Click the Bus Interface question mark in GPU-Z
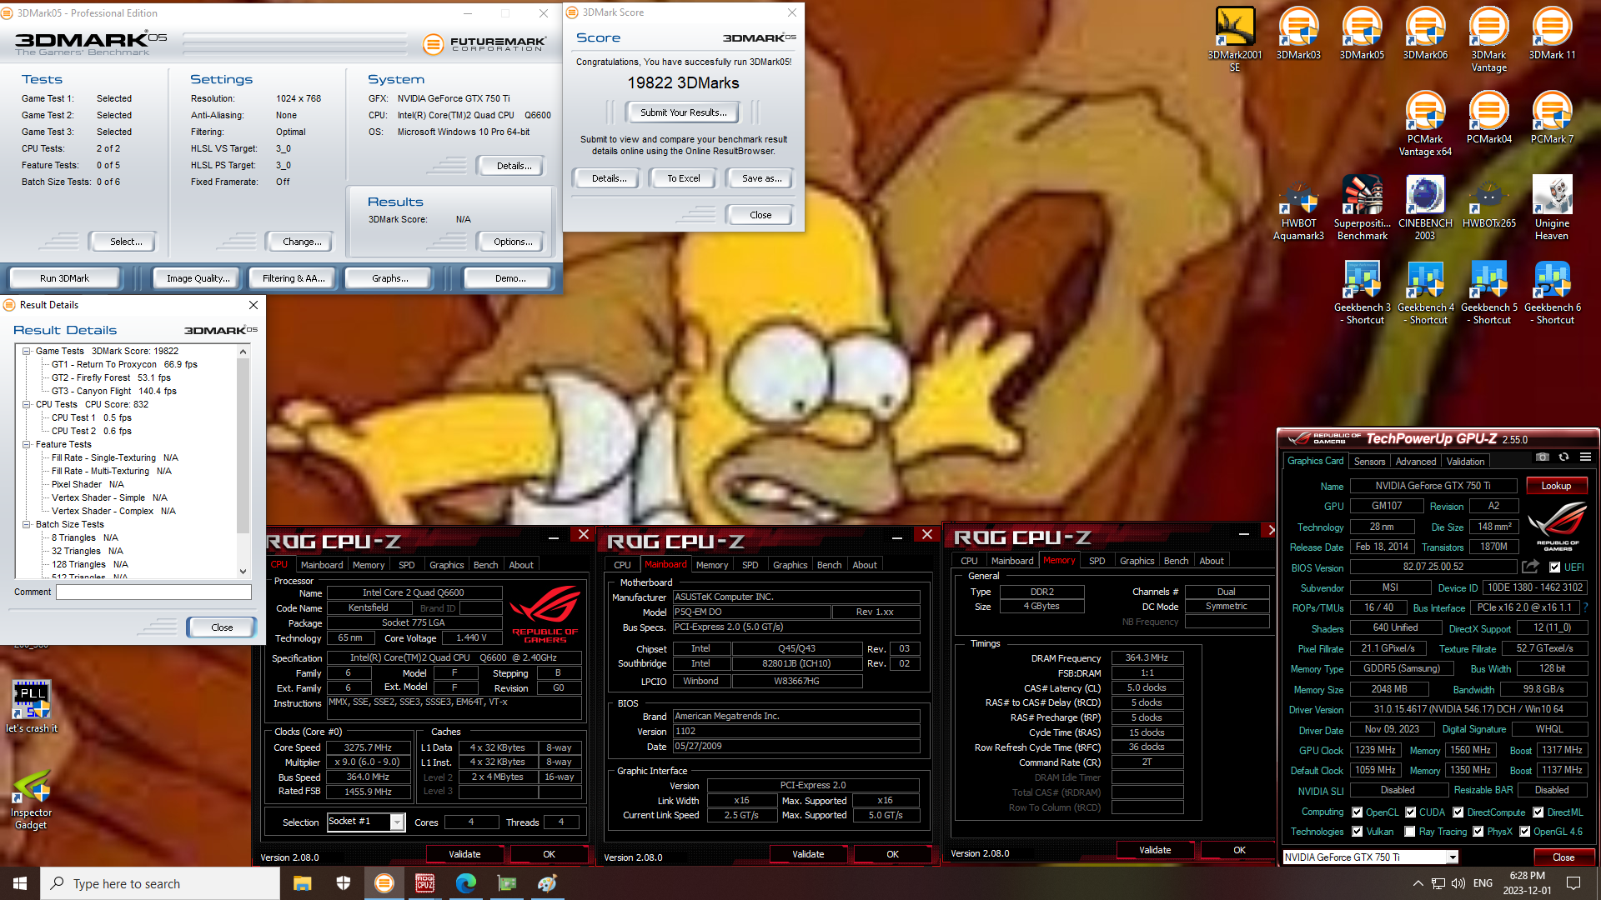 pos(1585,607)
